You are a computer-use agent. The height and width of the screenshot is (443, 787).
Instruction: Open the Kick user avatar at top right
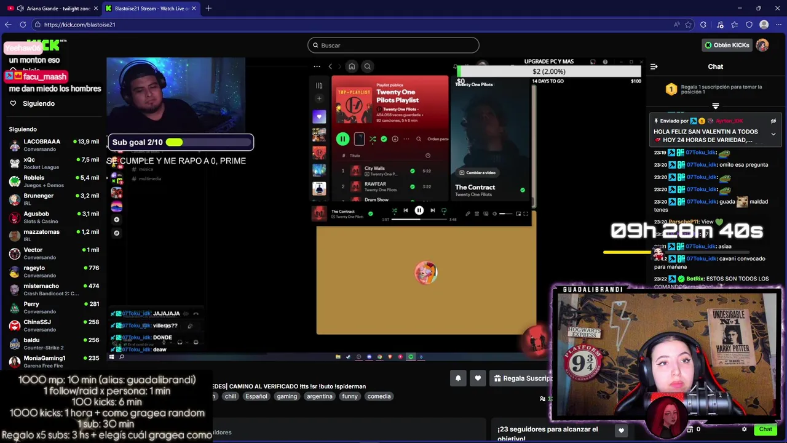(x=762, y=45)
